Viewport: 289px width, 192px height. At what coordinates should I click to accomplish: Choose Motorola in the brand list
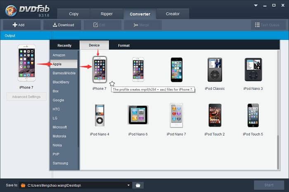tap(64, 136)
